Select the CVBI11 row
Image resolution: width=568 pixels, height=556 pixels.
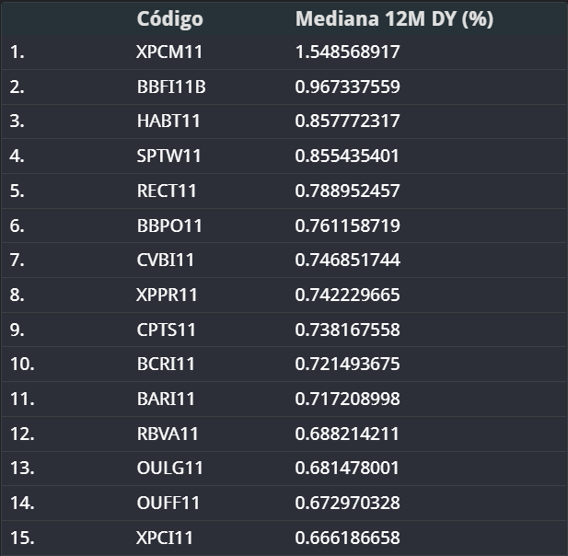click(284, 261)
